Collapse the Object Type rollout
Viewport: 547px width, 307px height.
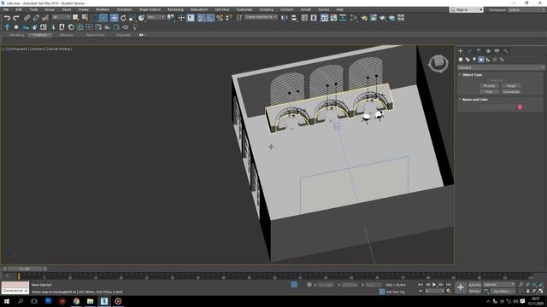tap(472, 75)
